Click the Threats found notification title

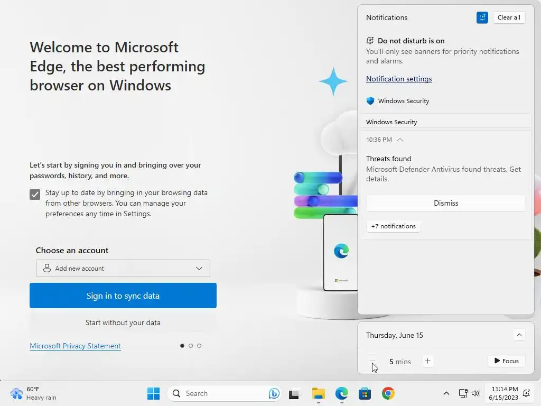[388, 159]
